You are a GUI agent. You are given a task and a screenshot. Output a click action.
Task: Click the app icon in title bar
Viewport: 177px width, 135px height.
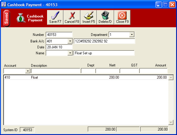point(4,5)
